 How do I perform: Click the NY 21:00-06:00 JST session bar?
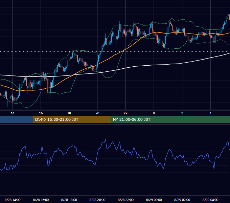(x=170, y=119)
